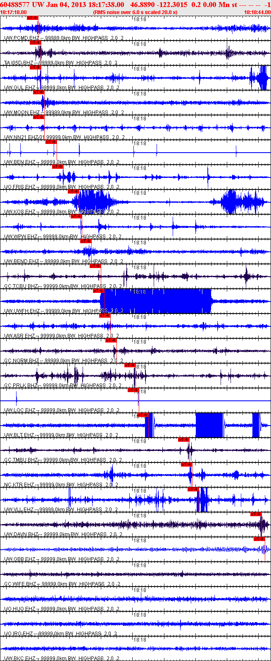The height and width of the screenshot is (661, 271).
Task: Click the UW.PCMD.EHZ station label
Action: [64, 38]
